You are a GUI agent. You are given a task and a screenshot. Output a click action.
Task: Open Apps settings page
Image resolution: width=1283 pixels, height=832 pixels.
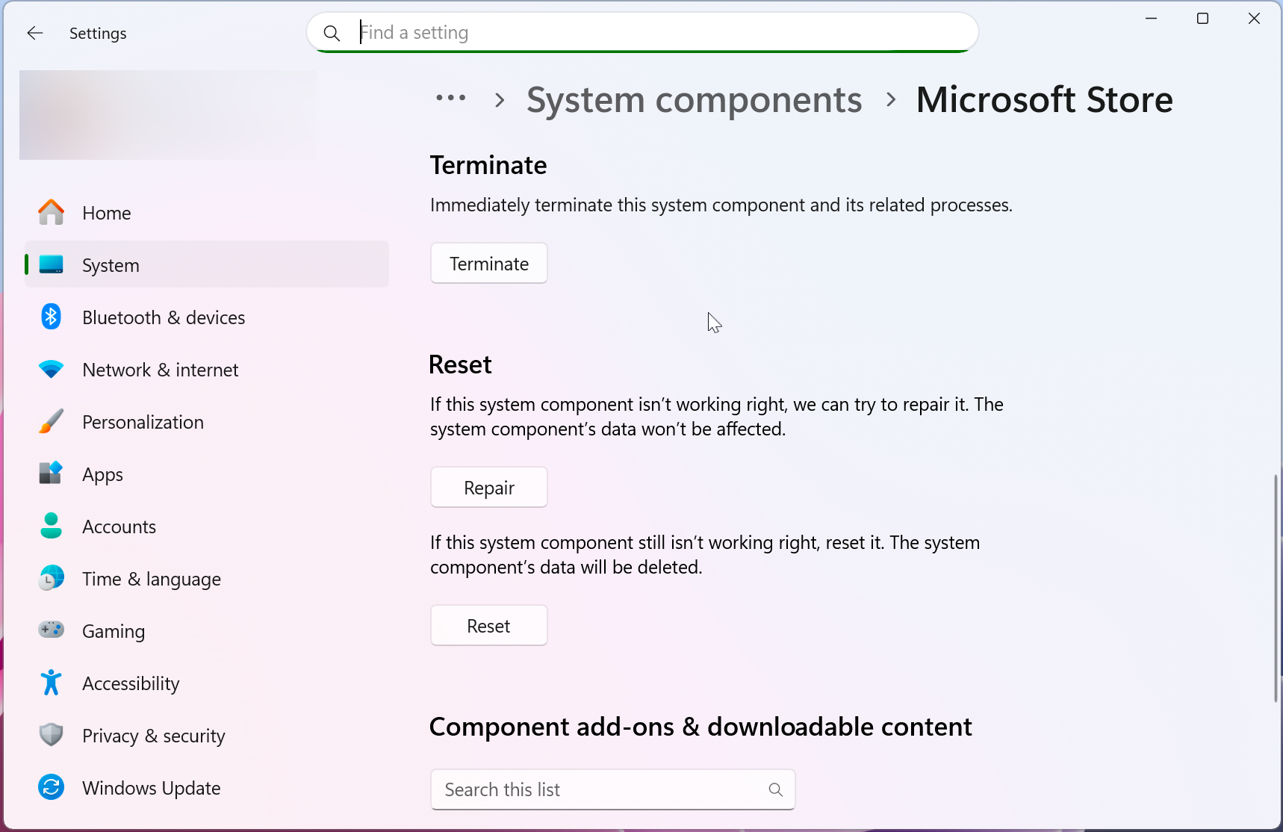[x=207, y=474]
